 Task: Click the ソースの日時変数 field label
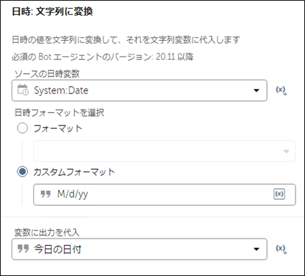tap(47, 74)
